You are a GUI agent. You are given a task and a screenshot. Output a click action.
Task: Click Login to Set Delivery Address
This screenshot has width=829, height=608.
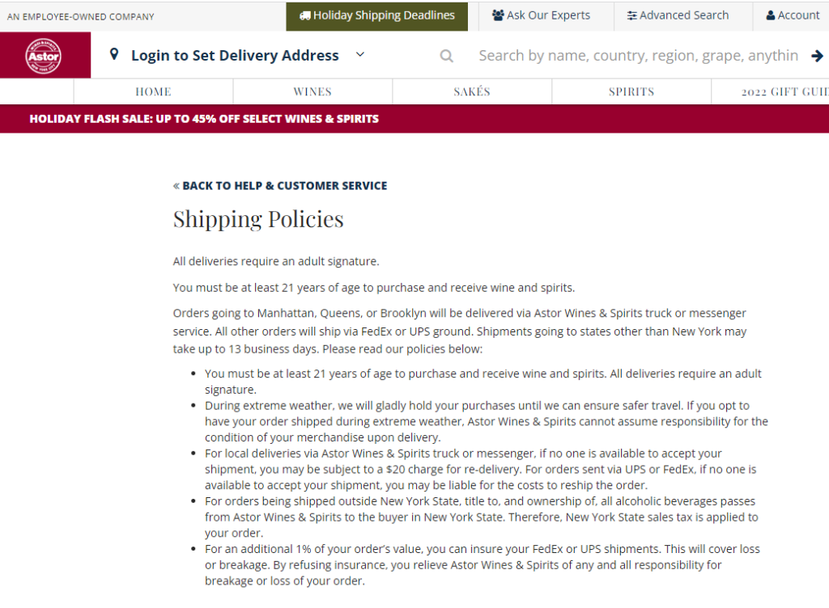coord(235,55)
